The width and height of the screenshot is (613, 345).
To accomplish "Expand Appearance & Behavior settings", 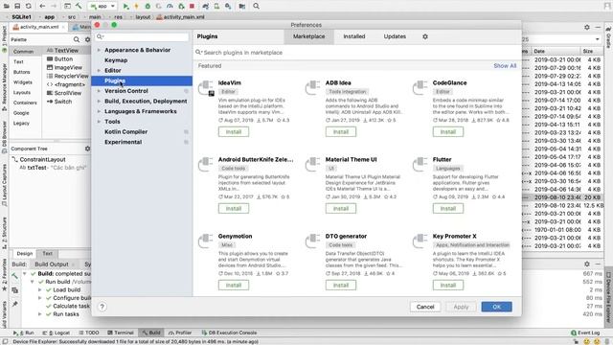I will (x=99, y=50).
